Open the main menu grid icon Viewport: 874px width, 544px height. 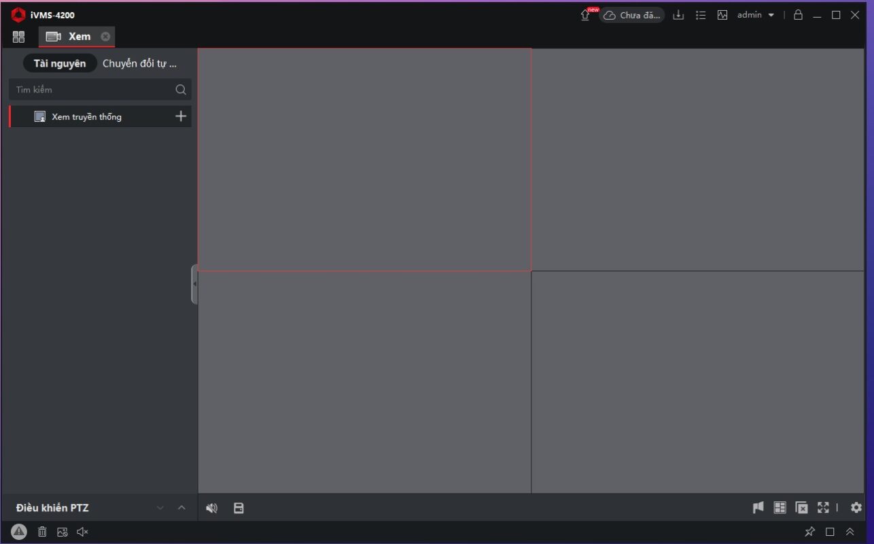[18, 37]
